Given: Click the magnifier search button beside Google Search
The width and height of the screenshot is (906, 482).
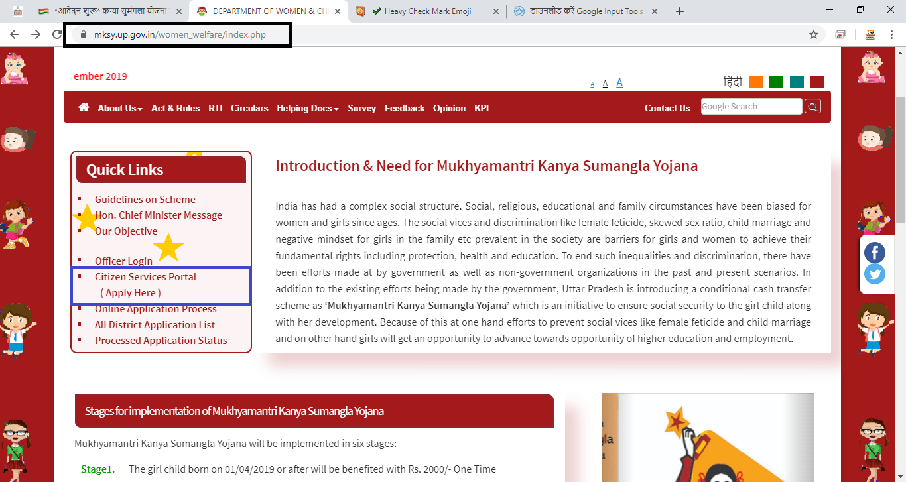Looking at the screenshot, I should (812, 107).
